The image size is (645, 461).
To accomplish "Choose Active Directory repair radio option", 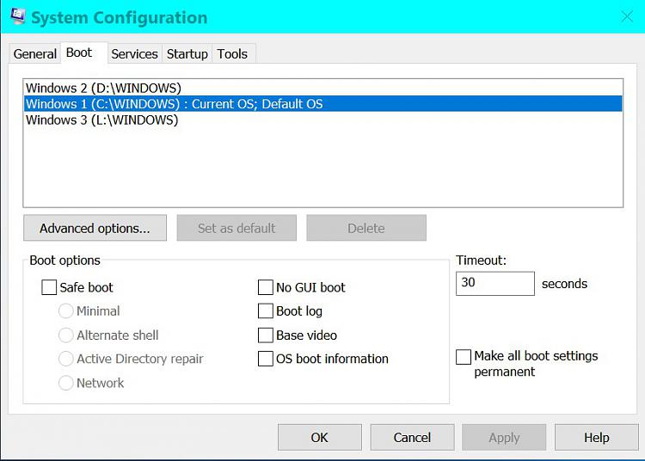I will click(66, 359).
